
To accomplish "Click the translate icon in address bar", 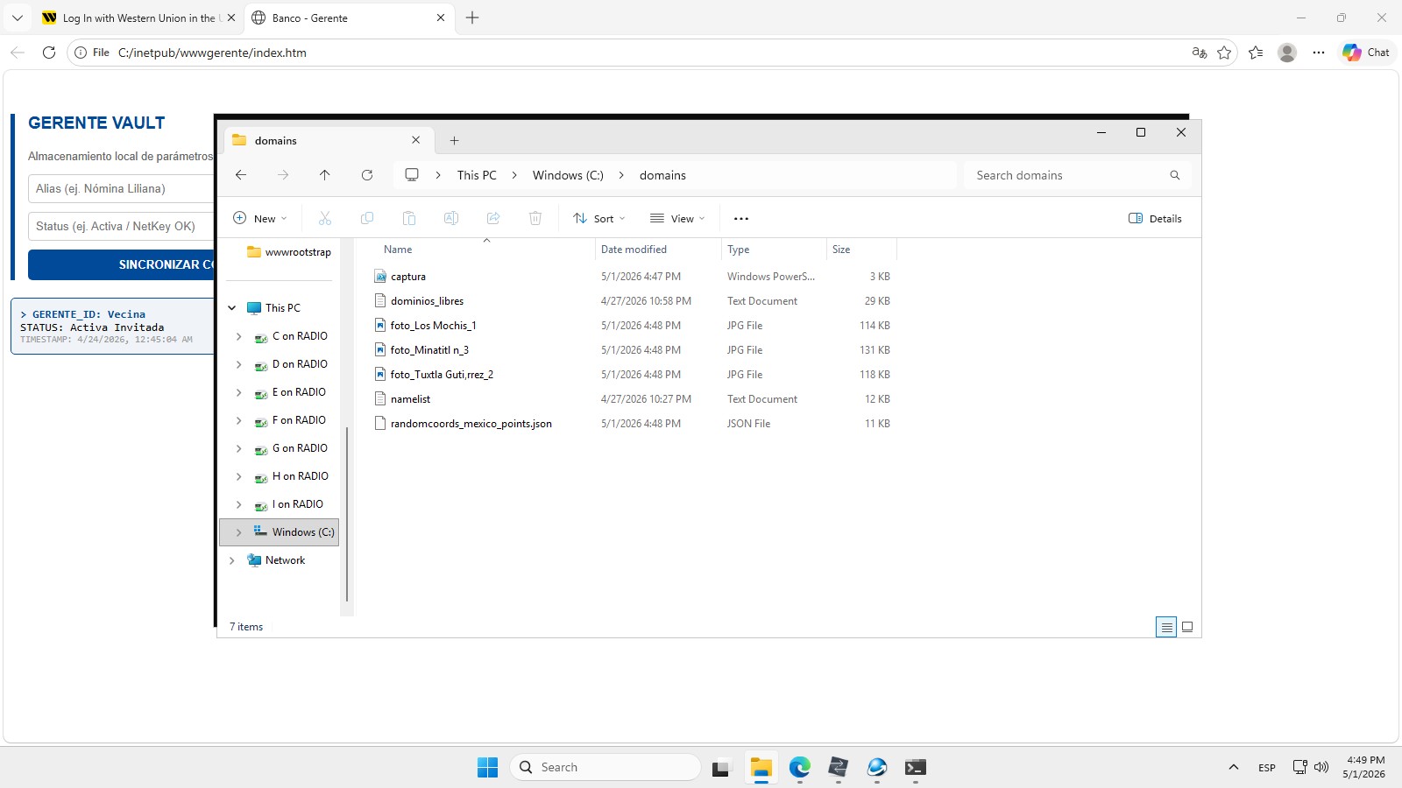I will [1200, 53].
